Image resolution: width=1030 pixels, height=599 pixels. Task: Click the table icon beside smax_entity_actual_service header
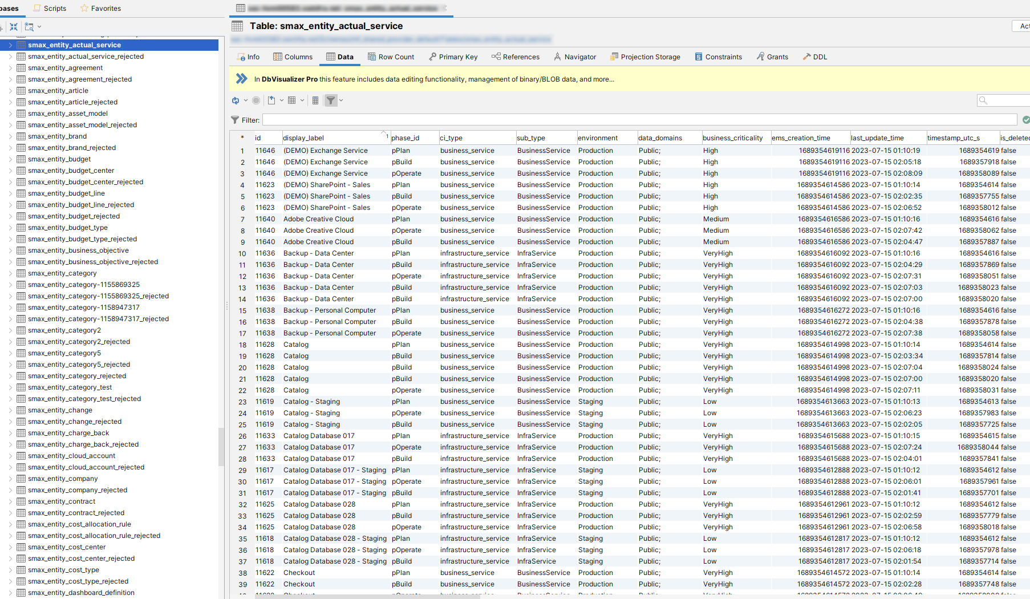[x=237, y=26]
